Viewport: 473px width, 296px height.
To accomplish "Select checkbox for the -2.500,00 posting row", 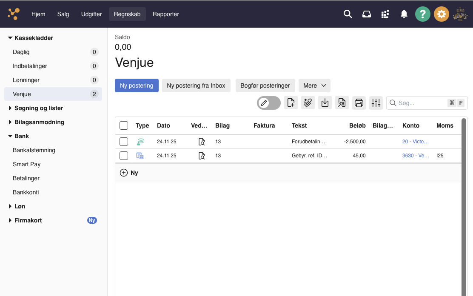I will pyautogui.click(x=124, y=142).
